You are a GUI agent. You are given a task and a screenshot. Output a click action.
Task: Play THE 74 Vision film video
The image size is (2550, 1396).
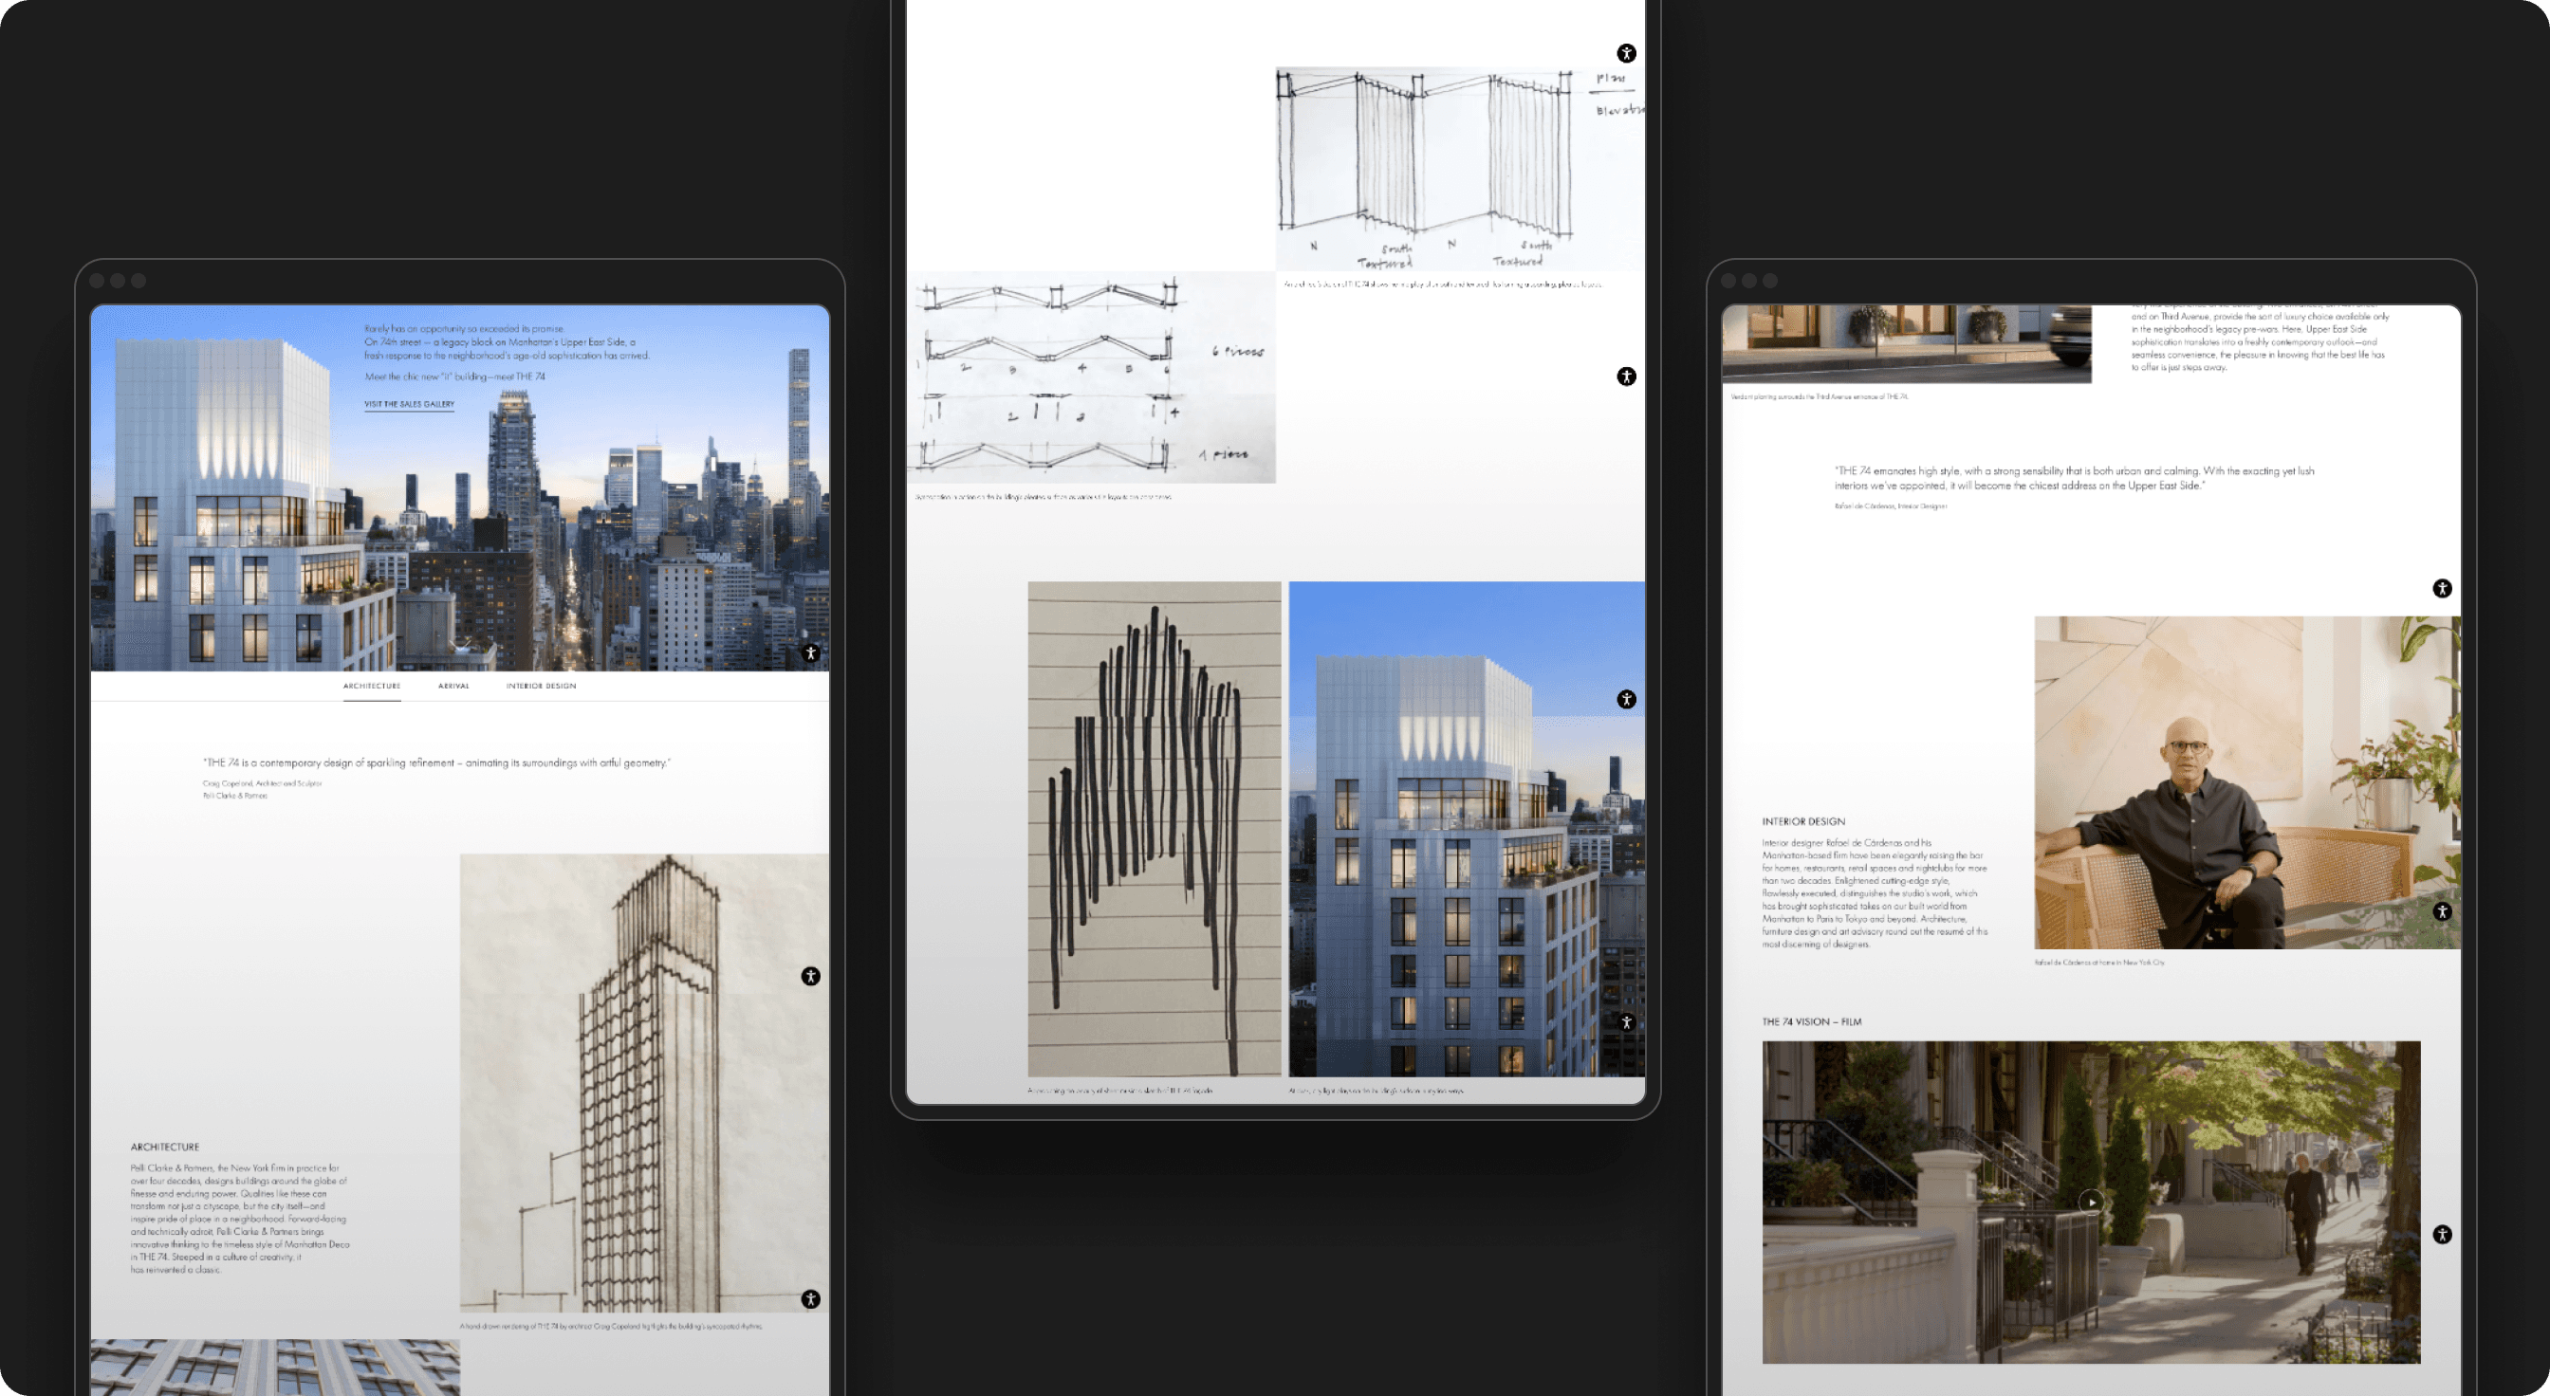tap(2090, 1201)
